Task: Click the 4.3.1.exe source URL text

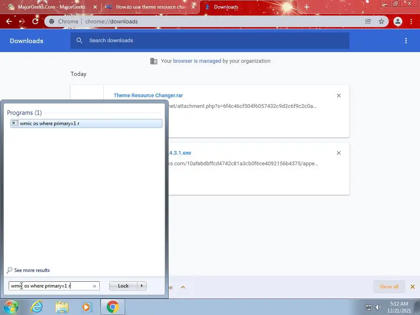Action: (x=243, y=163)
